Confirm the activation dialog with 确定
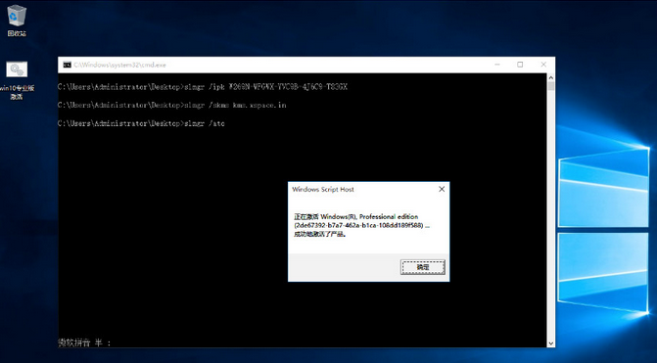Screen dimensions: 657x363 422,267
